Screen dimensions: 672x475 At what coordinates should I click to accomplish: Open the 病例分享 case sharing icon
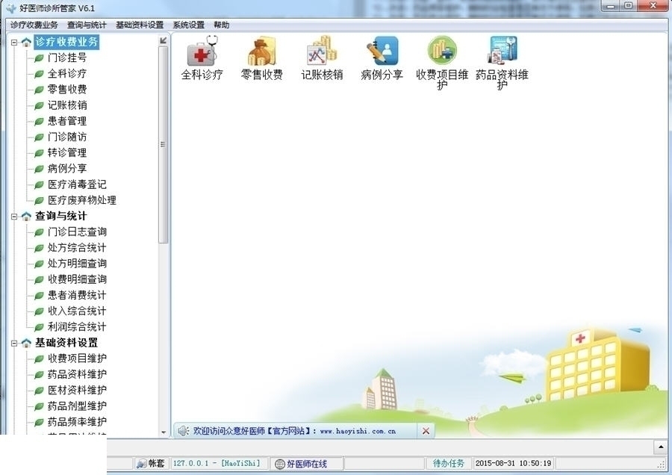point(382,51)
